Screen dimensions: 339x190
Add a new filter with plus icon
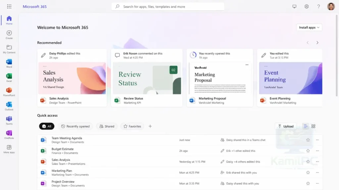(x=150, y=126)
